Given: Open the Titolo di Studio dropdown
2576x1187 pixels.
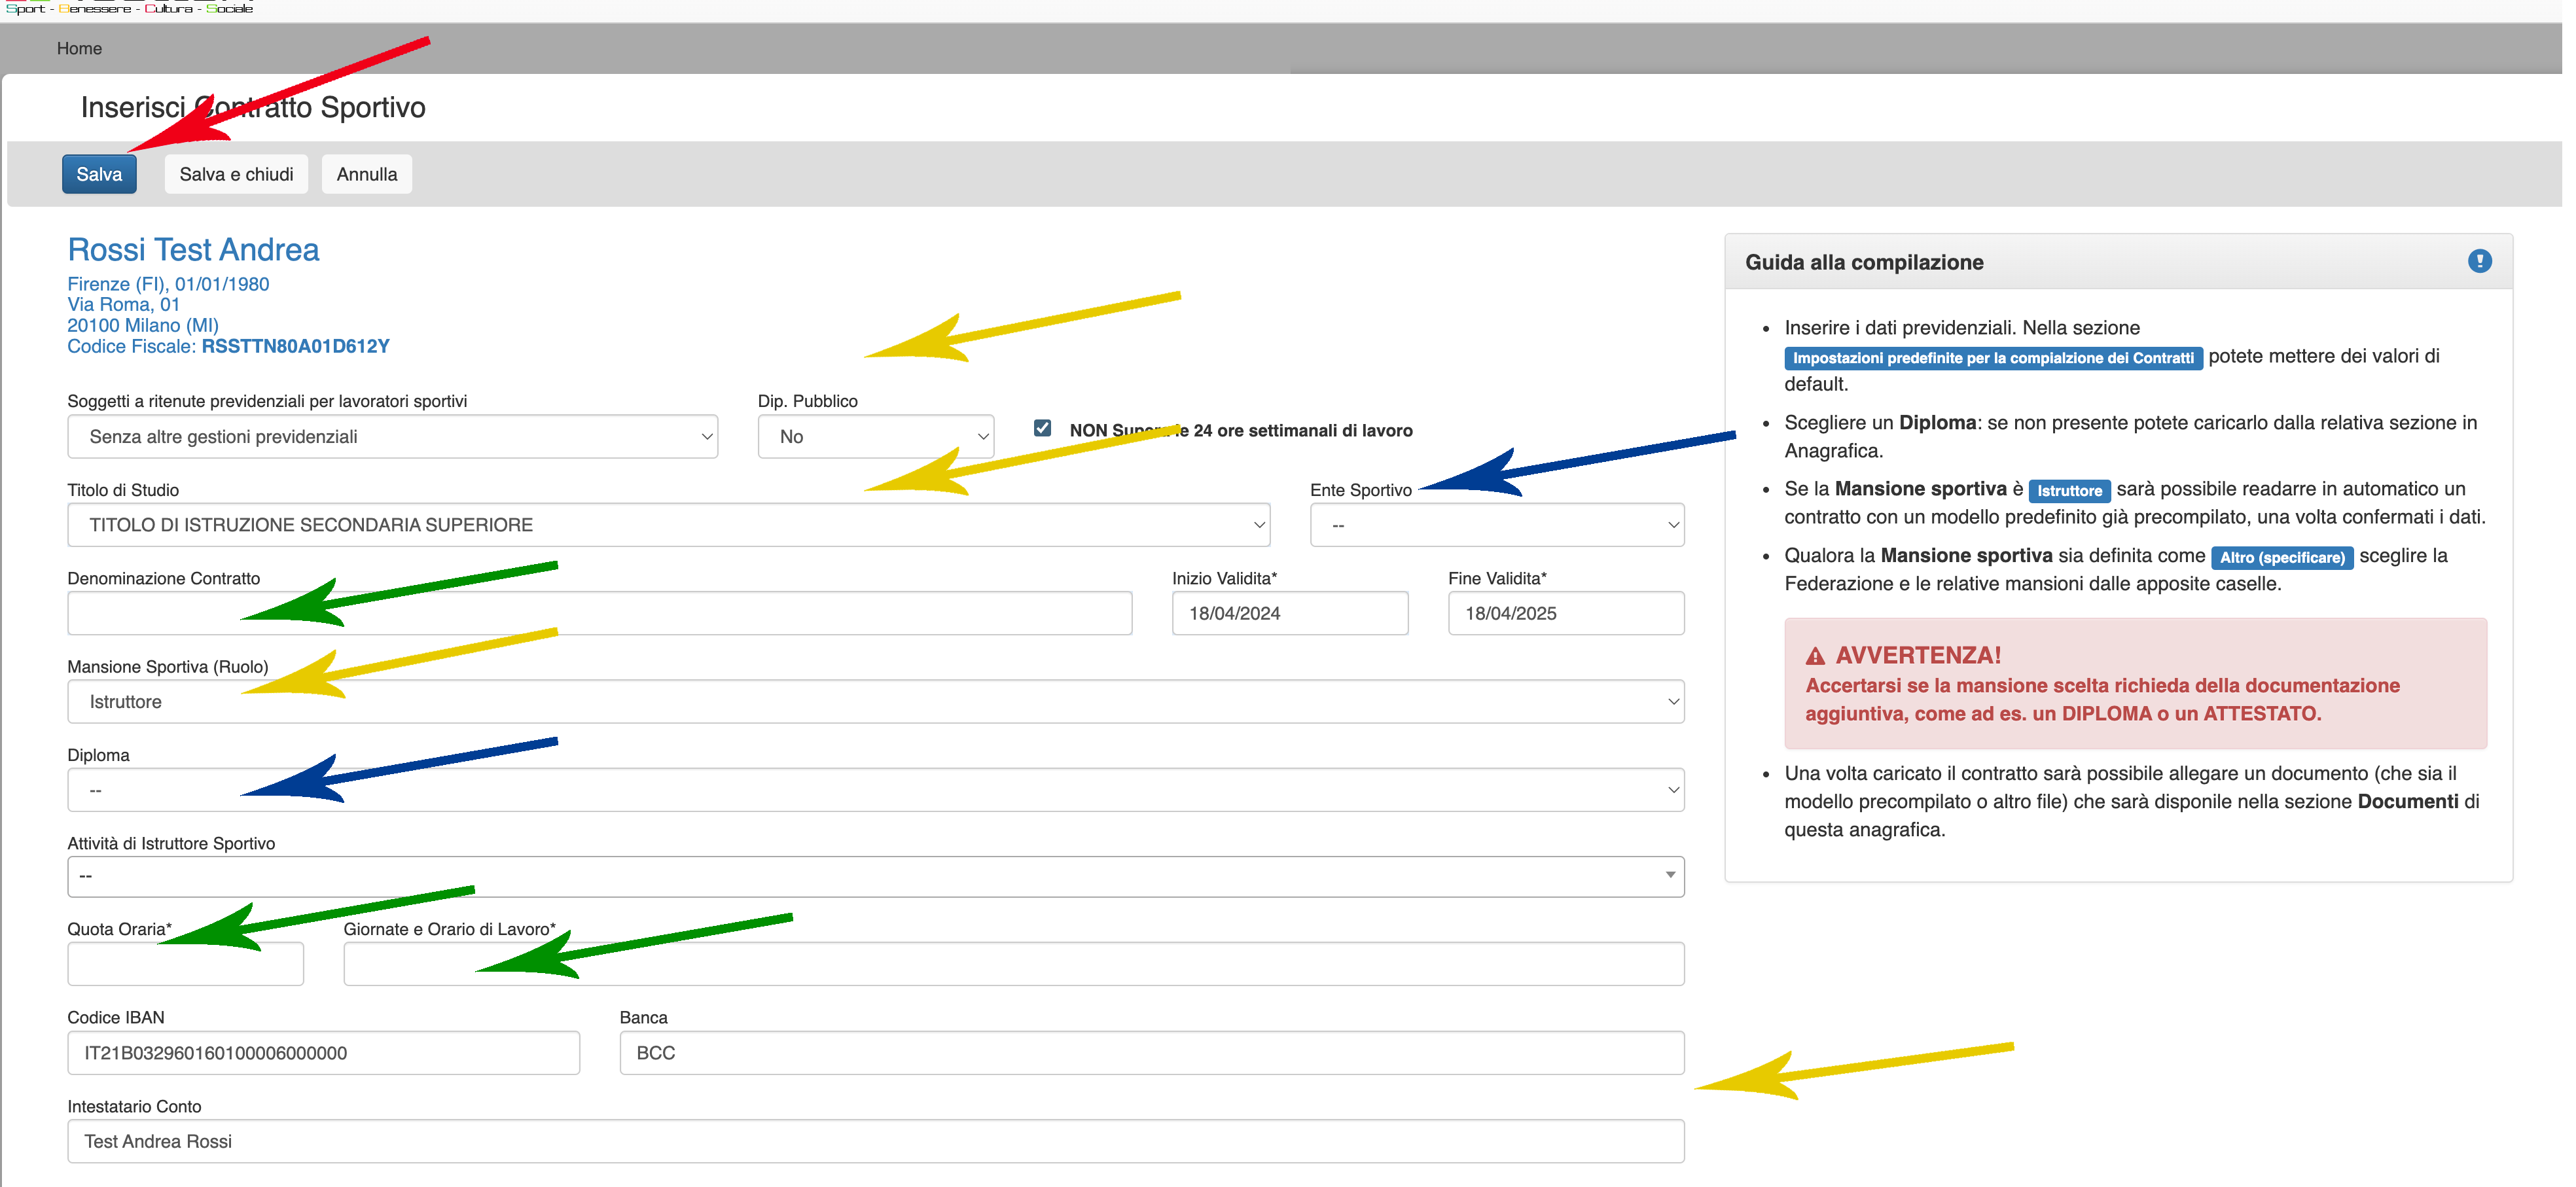Looking at the screenshot, I should pyautogui.click(x=668, y=525).
